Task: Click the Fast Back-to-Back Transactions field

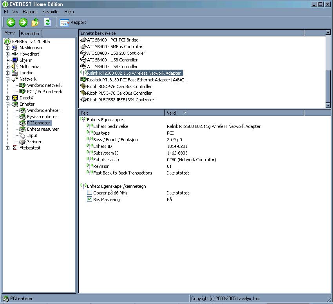Action: (x=123, y=173)
